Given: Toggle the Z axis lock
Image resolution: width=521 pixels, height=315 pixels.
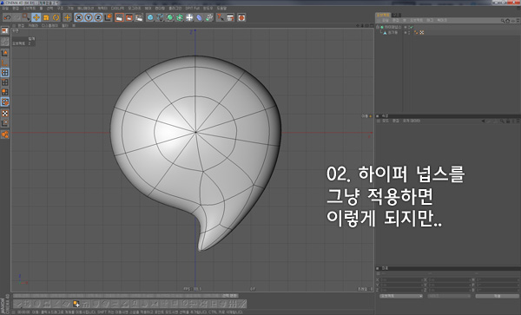Looking at the screenshot, I should [x=98, y=17].
